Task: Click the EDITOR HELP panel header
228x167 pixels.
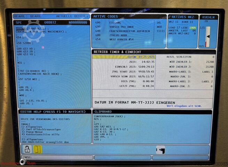Action: pos(52,112)
